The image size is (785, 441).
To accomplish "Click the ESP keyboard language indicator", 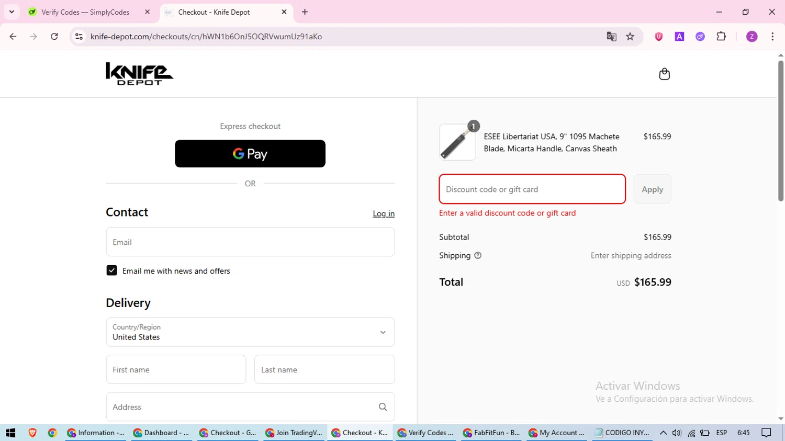I will [x=722, y=433].
